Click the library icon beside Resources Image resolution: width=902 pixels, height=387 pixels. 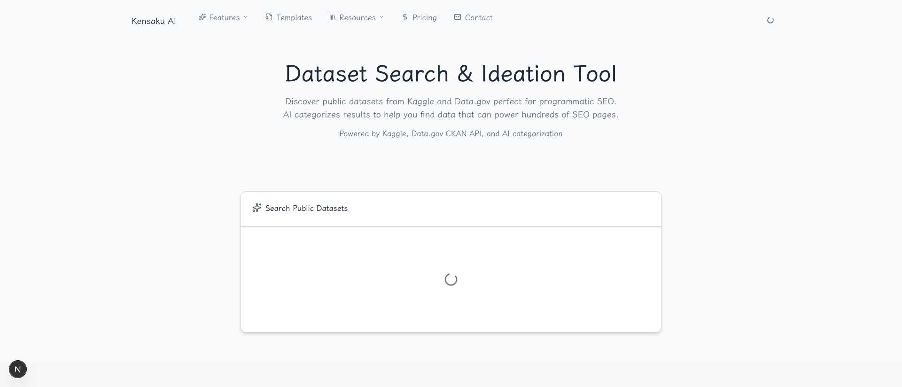333,17
